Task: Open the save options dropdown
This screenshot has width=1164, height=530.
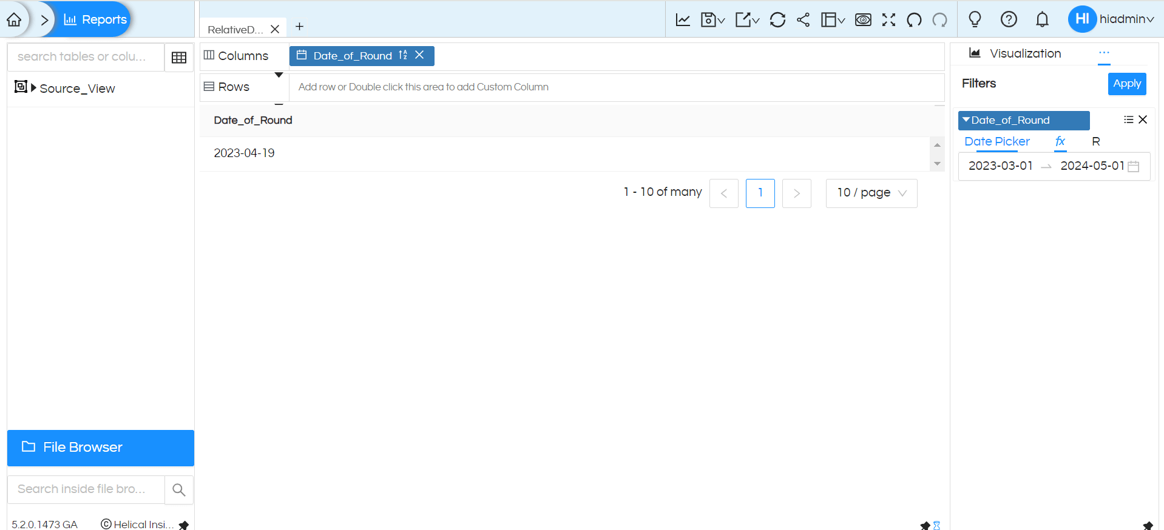Action: 713,19
